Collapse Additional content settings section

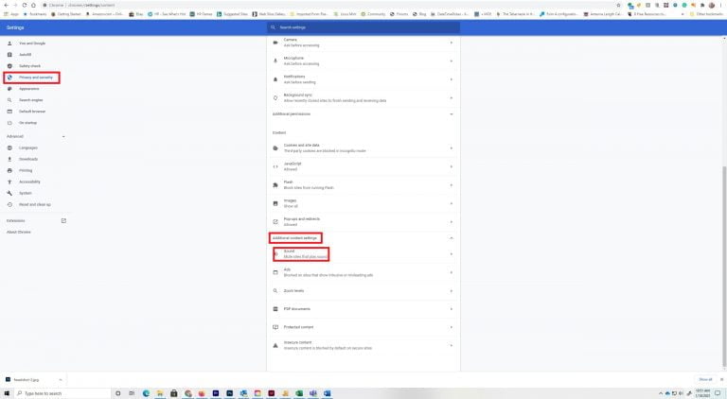click(452, 238)
